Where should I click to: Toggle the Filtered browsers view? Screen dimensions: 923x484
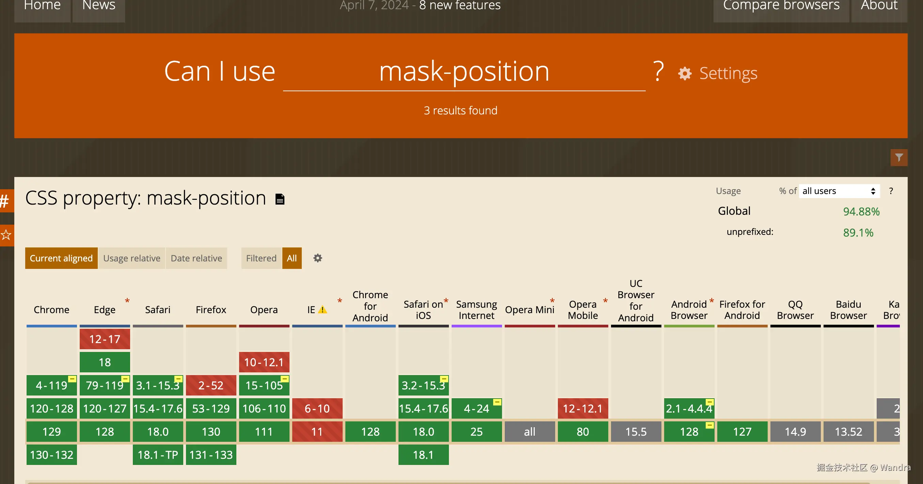(x=261, y=258)
